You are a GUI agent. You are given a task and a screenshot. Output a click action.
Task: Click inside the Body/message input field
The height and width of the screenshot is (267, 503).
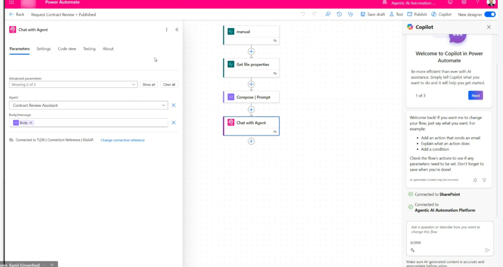pos(88,123)
